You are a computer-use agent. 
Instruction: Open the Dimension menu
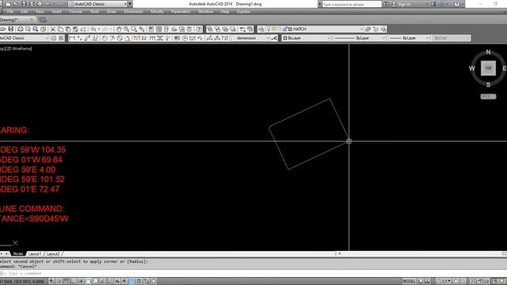tap(134, 12)
